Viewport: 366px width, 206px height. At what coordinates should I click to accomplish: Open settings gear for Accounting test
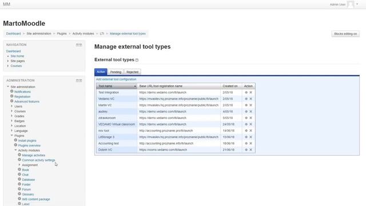pos(246,144)
